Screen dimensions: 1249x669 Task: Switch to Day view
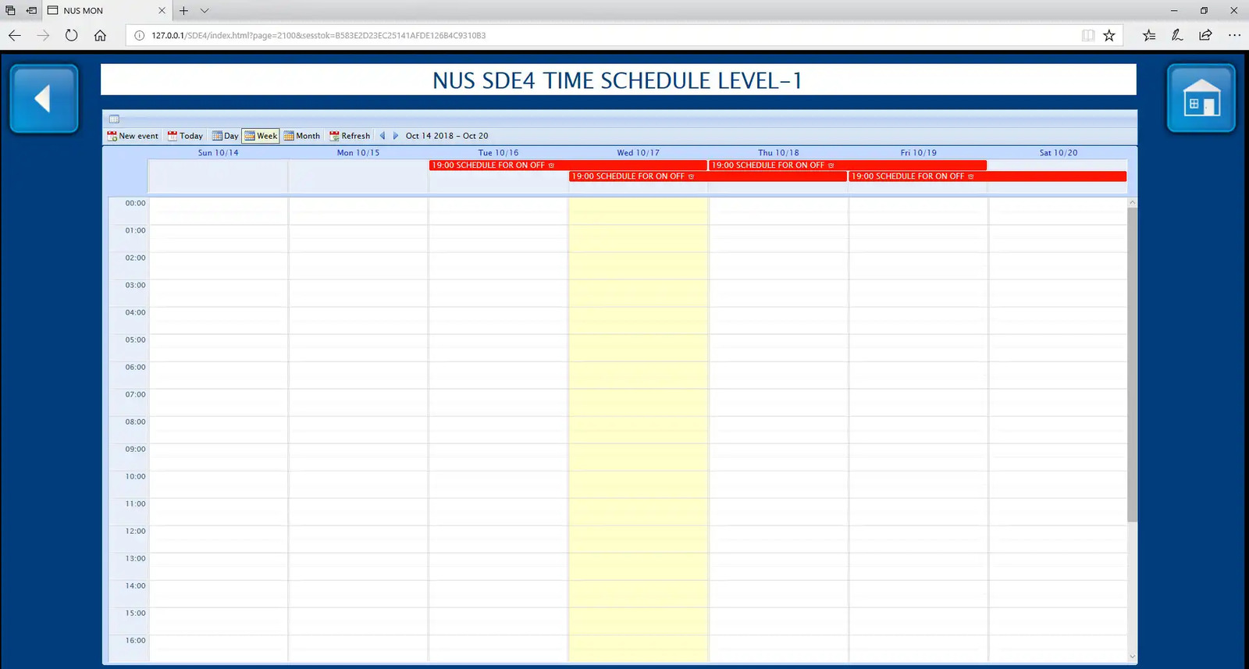(x=226, y=136)
